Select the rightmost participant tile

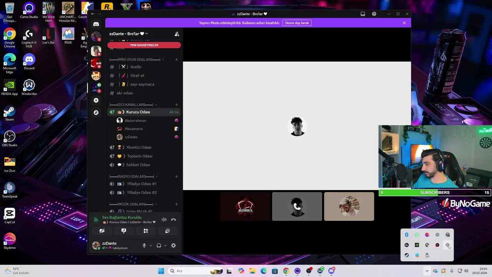coord(349,207)
